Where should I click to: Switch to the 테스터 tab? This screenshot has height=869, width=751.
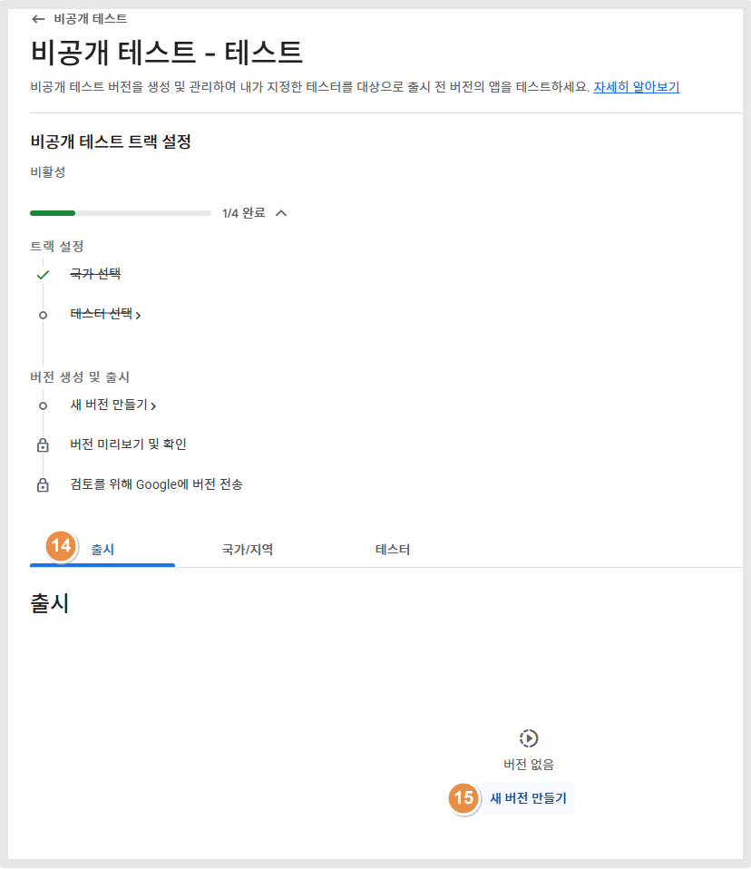pos(393,549)
